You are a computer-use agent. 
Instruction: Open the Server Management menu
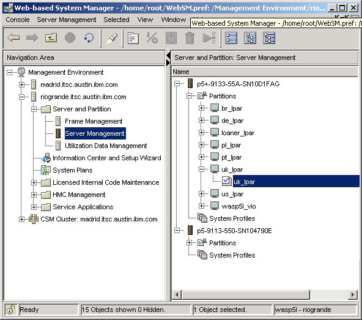[67, 20]
